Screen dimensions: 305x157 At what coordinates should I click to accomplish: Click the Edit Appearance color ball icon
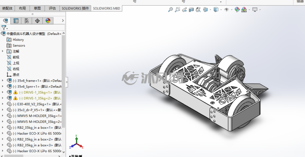pyautogui.click(x=237, y=10)
